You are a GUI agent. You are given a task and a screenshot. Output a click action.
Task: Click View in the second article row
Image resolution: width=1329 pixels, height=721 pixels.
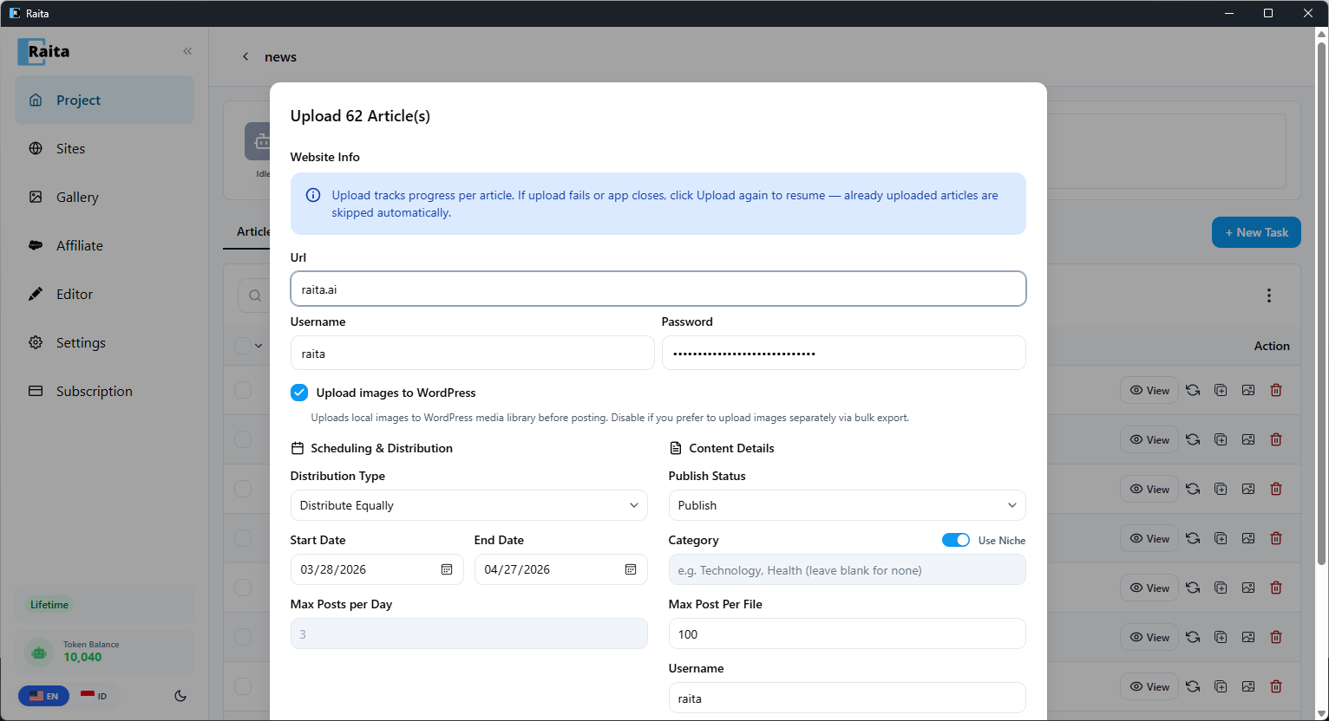point(1149,439)
